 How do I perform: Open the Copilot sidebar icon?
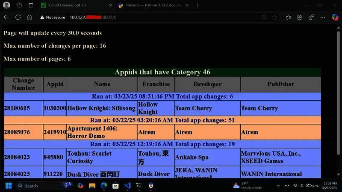pos(335,17)
